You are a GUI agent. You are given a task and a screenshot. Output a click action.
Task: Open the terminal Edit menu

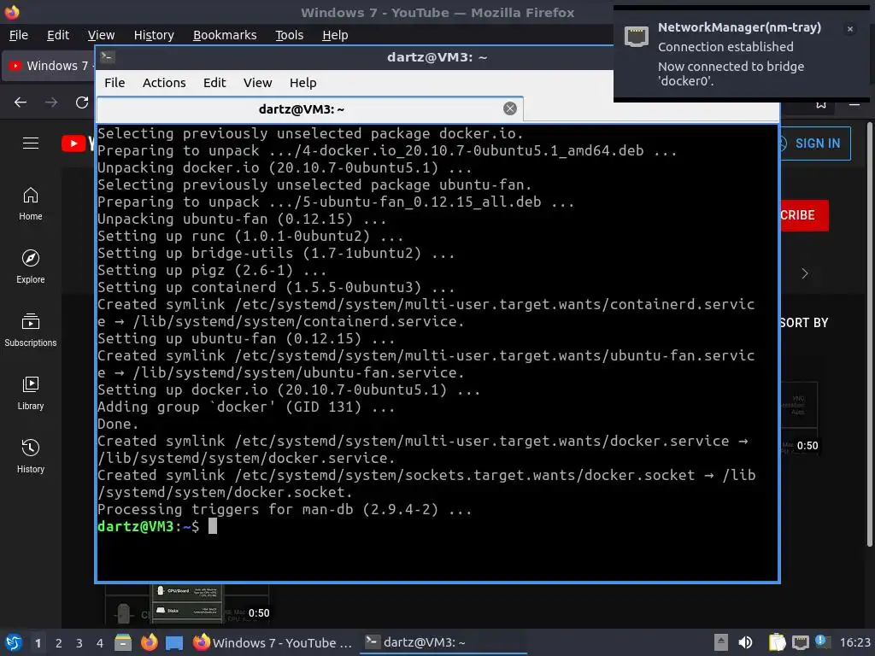pyautogui.click(x=214, y=83)
